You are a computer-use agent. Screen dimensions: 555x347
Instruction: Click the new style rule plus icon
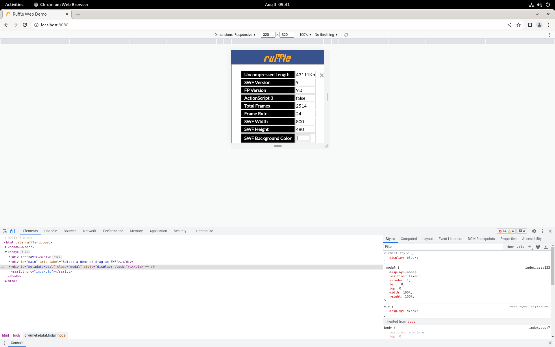[x=530, y=247]
